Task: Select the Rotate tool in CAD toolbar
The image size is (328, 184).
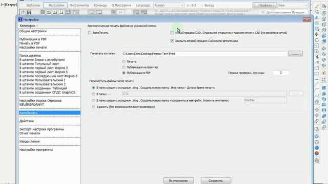Action: [x=317, y=40]
